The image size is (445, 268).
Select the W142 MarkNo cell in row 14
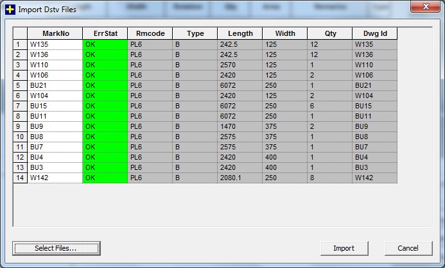click(55, 178)
